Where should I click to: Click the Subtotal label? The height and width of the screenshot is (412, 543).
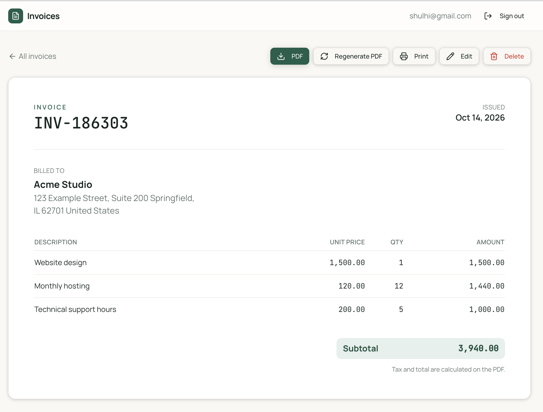(x=360, y=349)
